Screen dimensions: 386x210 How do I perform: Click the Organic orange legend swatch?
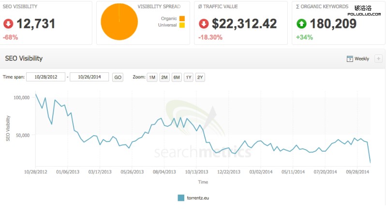(182, 18)
